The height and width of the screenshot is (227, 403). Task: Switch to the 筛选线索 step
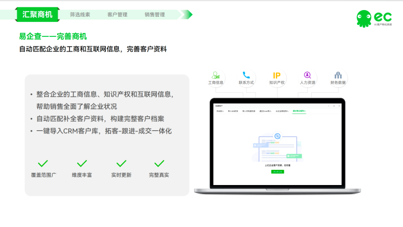click(80, 15)
